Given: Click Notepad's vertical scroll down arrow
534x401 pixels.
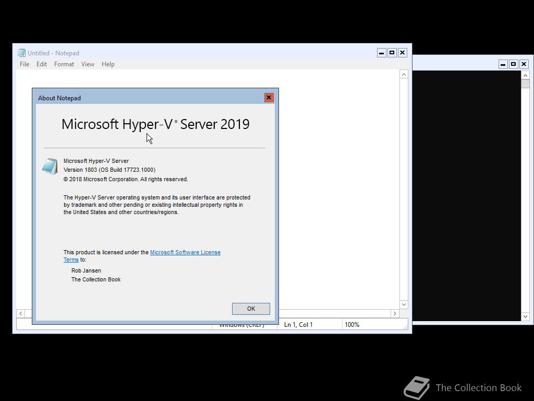Looking at the screenshot, I should pos(404,304).
